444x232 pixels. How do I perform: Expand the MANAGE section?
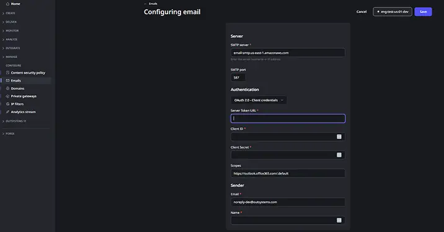[x=10, y=57]
